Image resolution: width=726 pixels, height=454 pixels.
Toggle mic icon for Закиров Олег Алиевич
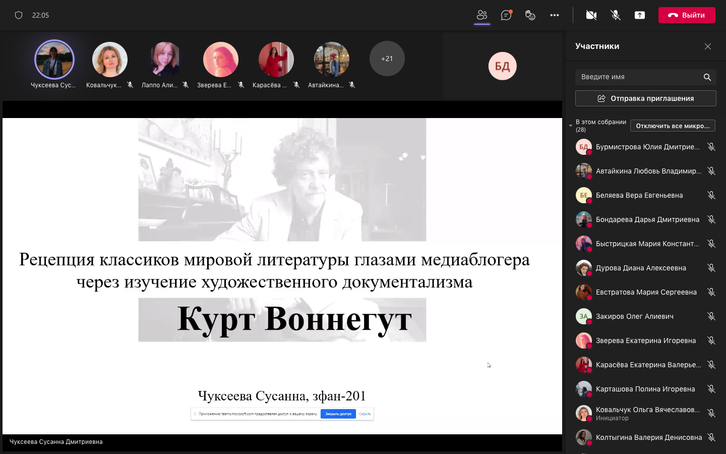[x=711, y=316]
